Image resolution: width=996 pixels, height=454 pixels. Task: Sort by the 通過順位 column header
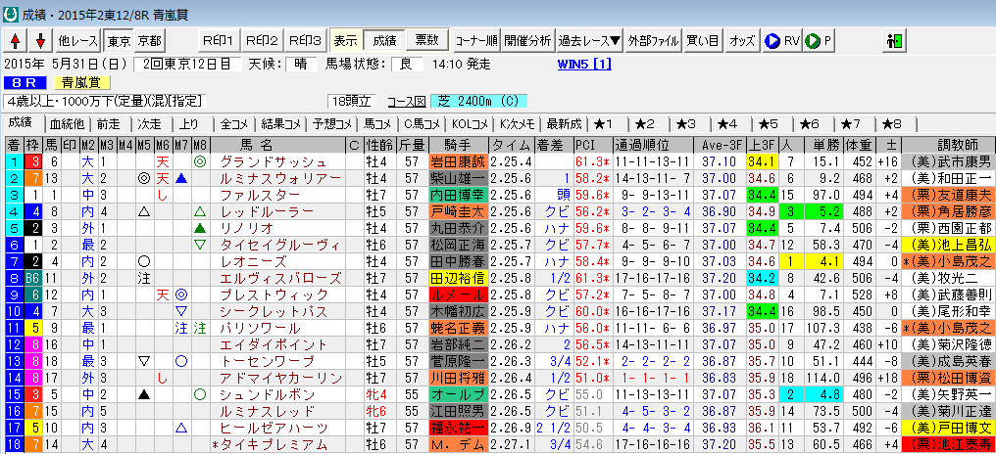(x=652, y=145)
